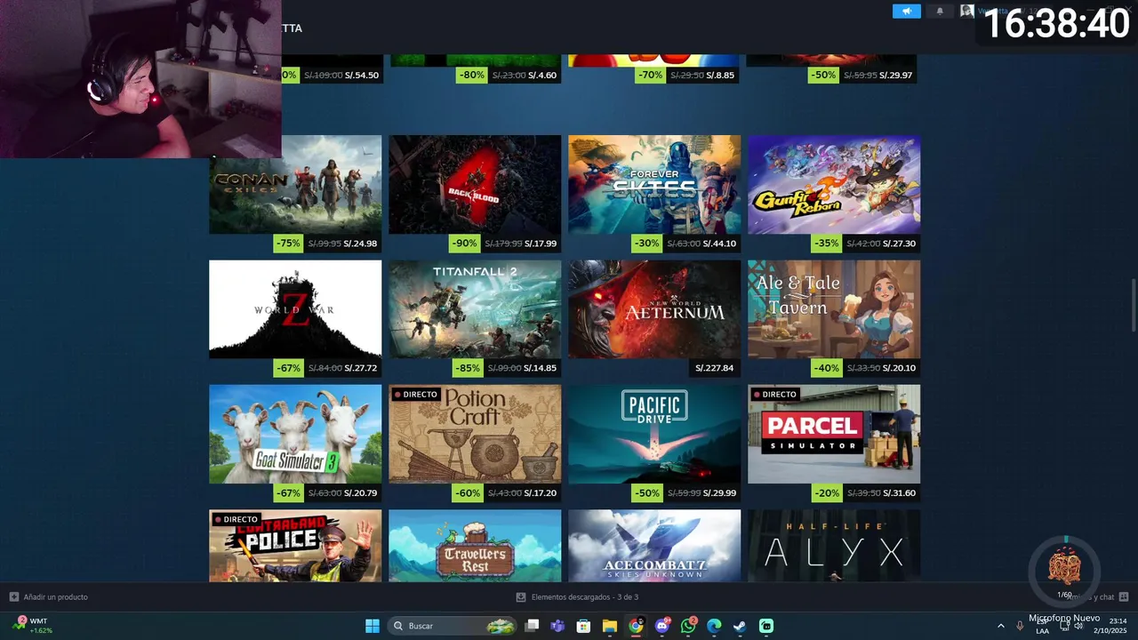Expand the system tray hidden icons chevron
Screen dimensions: 1138x640
[1001, 626]
